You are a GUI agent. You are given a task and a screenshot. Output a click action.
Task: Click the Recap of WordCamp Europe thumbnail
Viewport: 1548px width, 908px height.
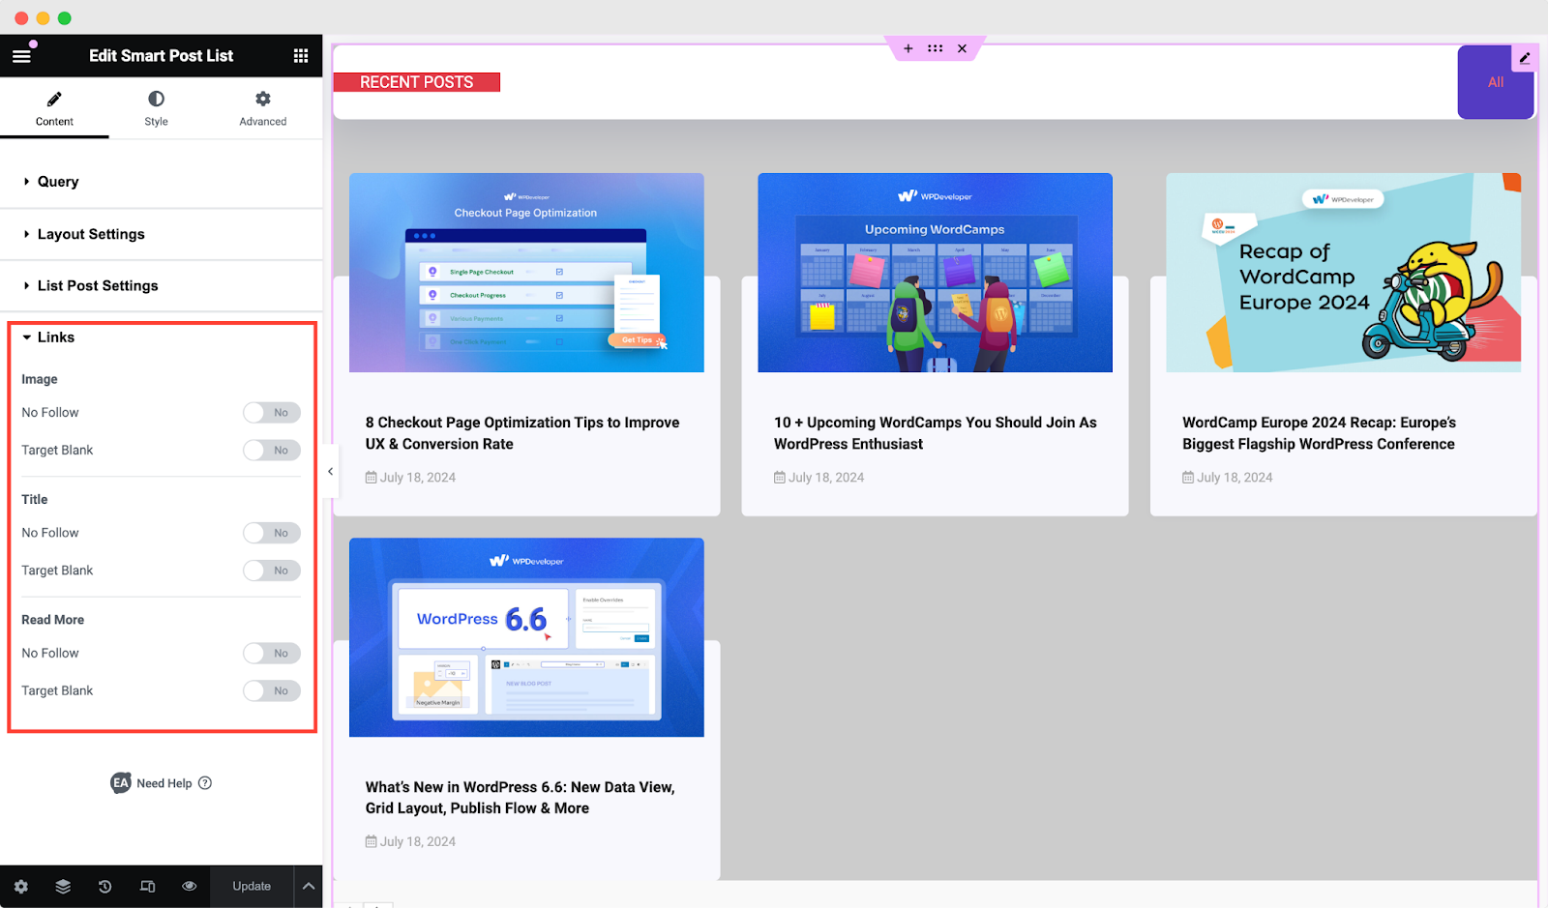click(1343, 273)
